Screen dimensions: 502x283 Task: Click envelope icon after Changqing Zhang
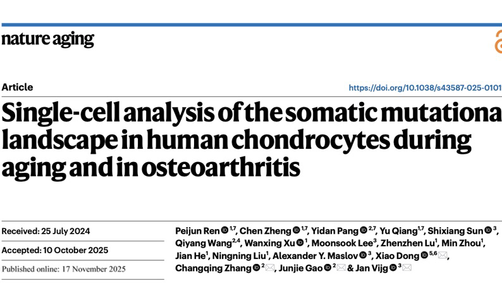click(269, 268)
